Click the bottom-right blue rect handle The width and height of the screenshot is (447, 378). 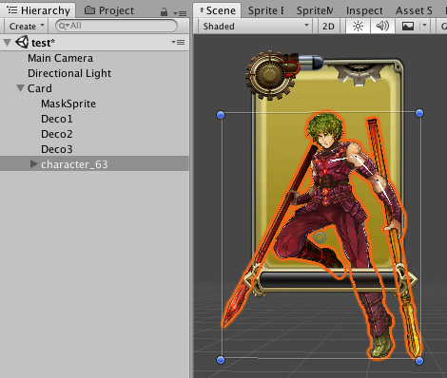(419, 361)
